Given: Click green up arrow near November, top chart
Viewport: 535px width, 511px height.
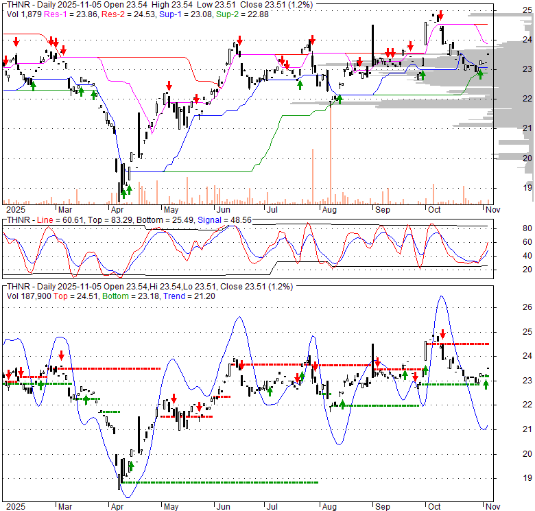Looking at the screenshot, I should click(481, 73).
